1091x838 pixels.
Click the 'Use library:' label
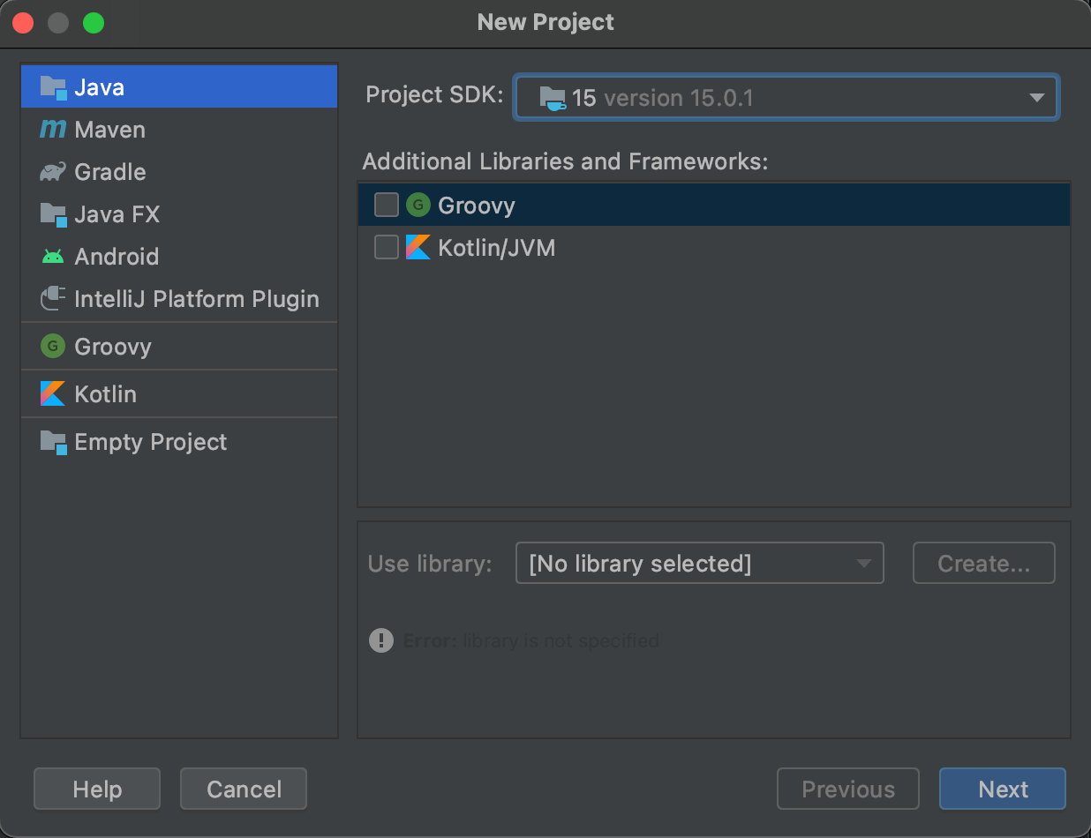point(430,563)
